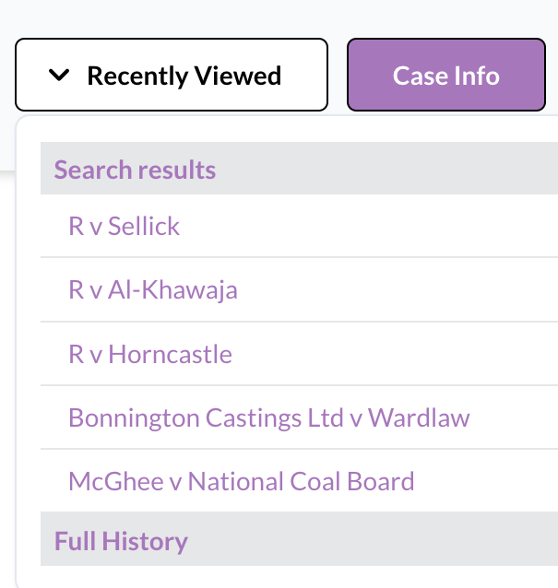Open the Case Info panel
The width and height of the screenshot is (558, 588).
point(445,75)
